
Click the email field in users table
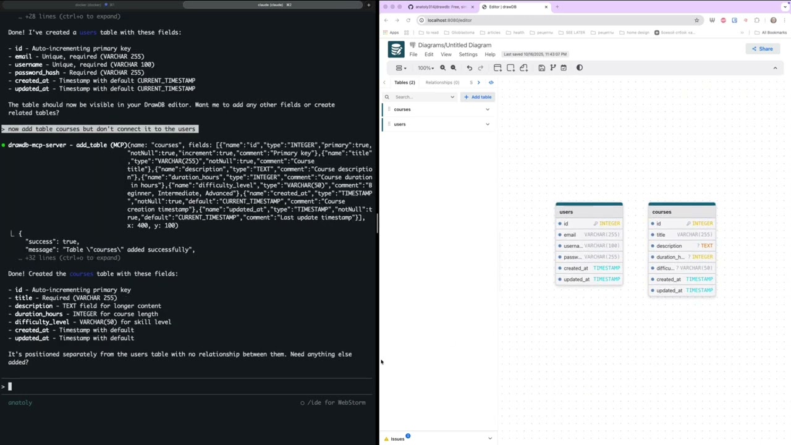click(x=589, y=235)
